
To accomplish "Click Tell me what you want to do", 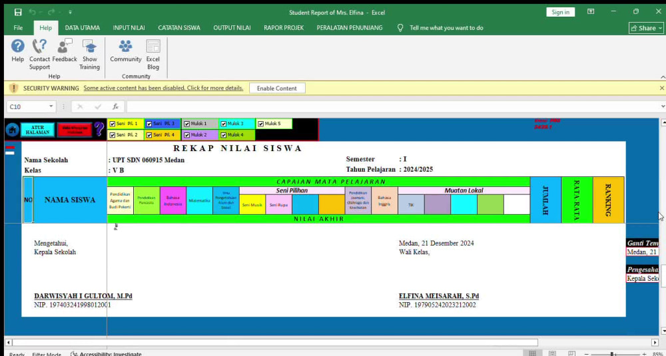I will click(446, 27).
